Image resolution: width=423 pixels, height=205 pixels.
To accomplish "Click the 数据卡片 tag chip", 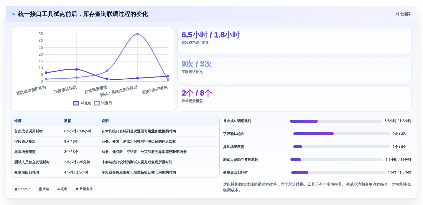I will point(84,189).
